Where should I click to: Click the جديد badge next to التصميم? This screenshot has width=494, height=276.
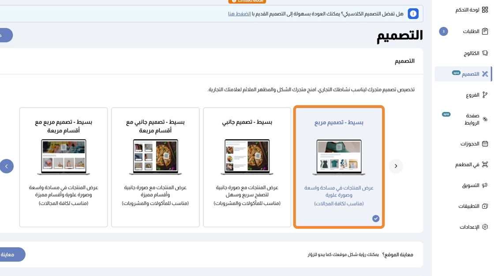pyautogui.click(x=456, y=73)
